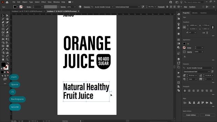
Task: Open font family dropdown in Properties Character
Action: 213,68
